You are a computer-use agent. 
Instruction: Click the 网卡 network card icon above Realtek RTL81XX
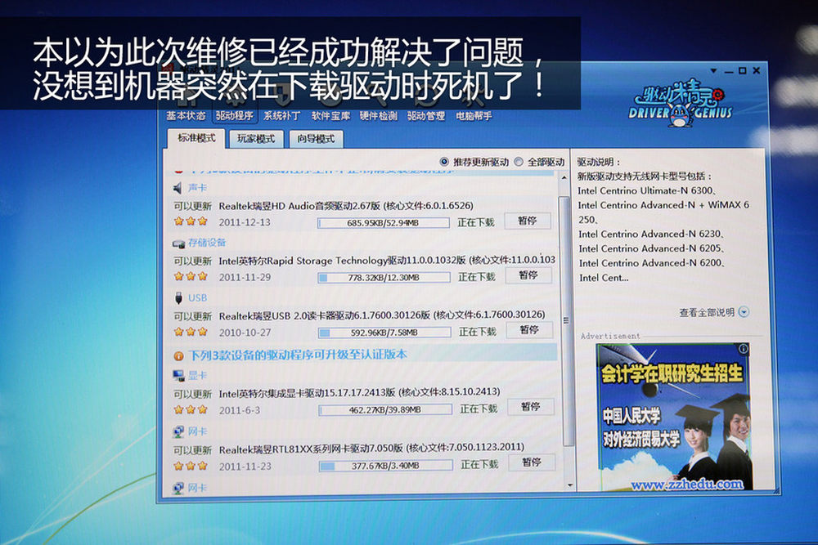coord(178,431)
